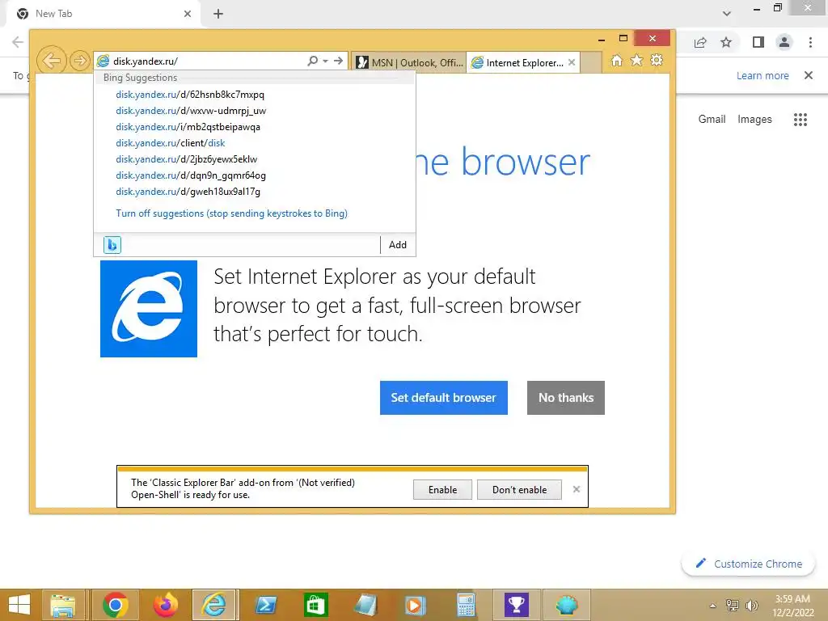Open the notepad taskbar icon

365,605
